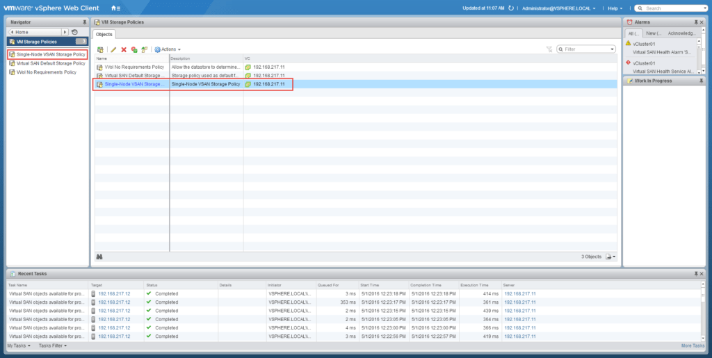The image size is (712, 358).
Task: Open target 192.168.217.12 for 12:23:00 PM task
Action: pyautogui.click(x=114, y=327)
